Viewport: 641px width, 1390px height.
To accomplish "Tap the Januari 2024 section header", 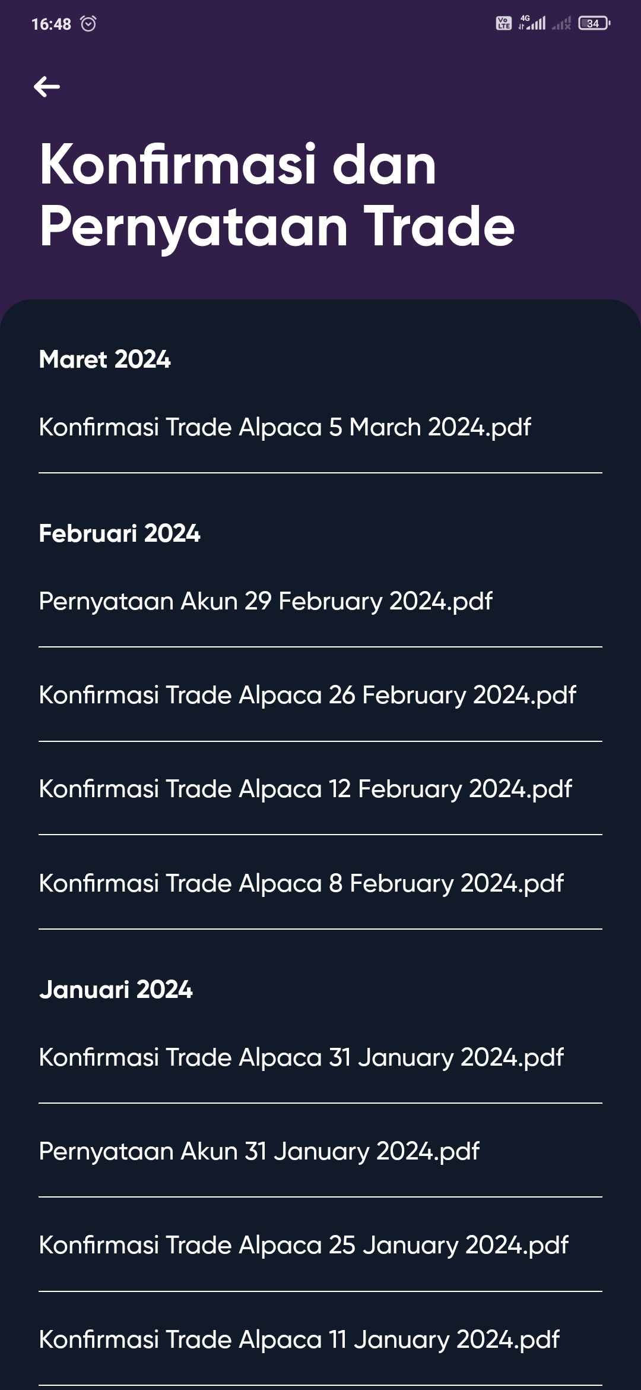I will click(116, 990).
